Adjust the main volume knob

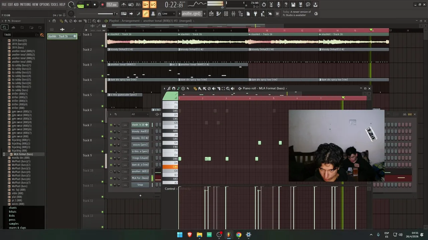pyautogui.click(x=71, y=5)
